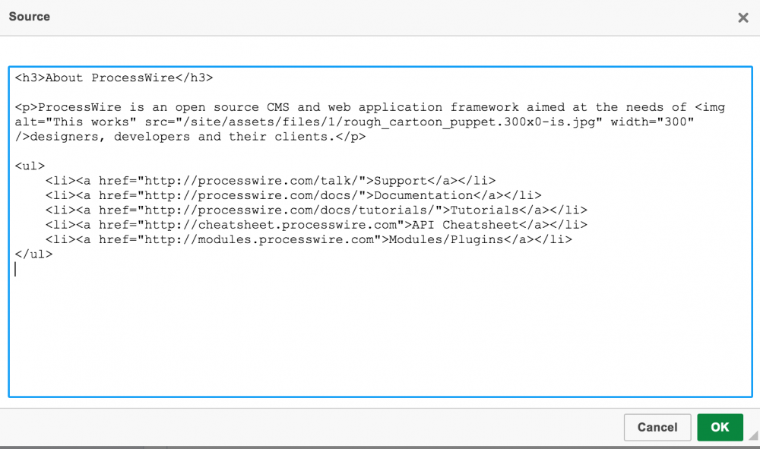Viewport: 760px width, 449px height.
Task: Cancel the Source dialog
Action: click(657, 427)
